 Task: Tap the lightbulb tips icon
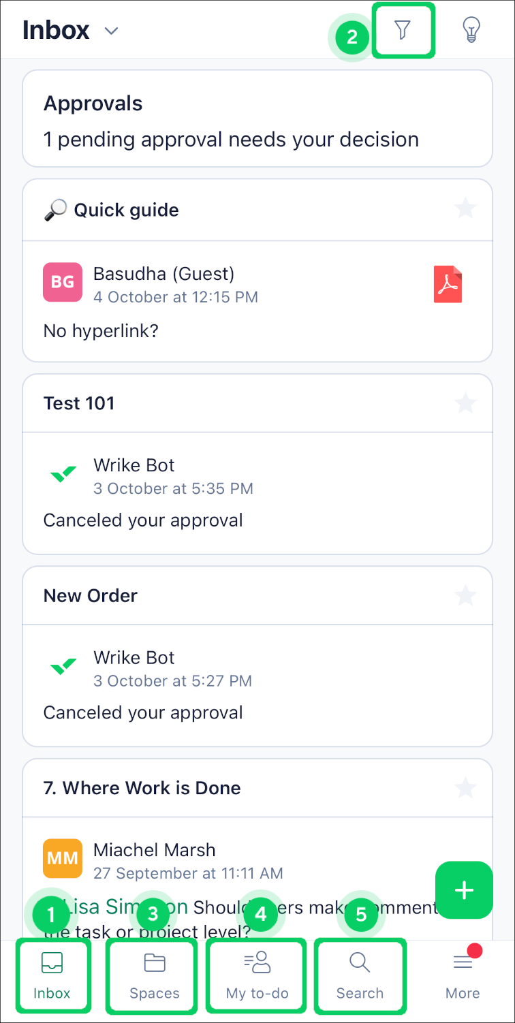pyautogui.click(x=471, y=30)
